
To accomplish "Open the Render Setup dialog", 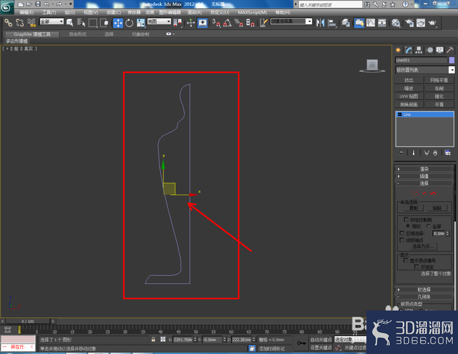I will pyautogui.click(x=409, y=23).
